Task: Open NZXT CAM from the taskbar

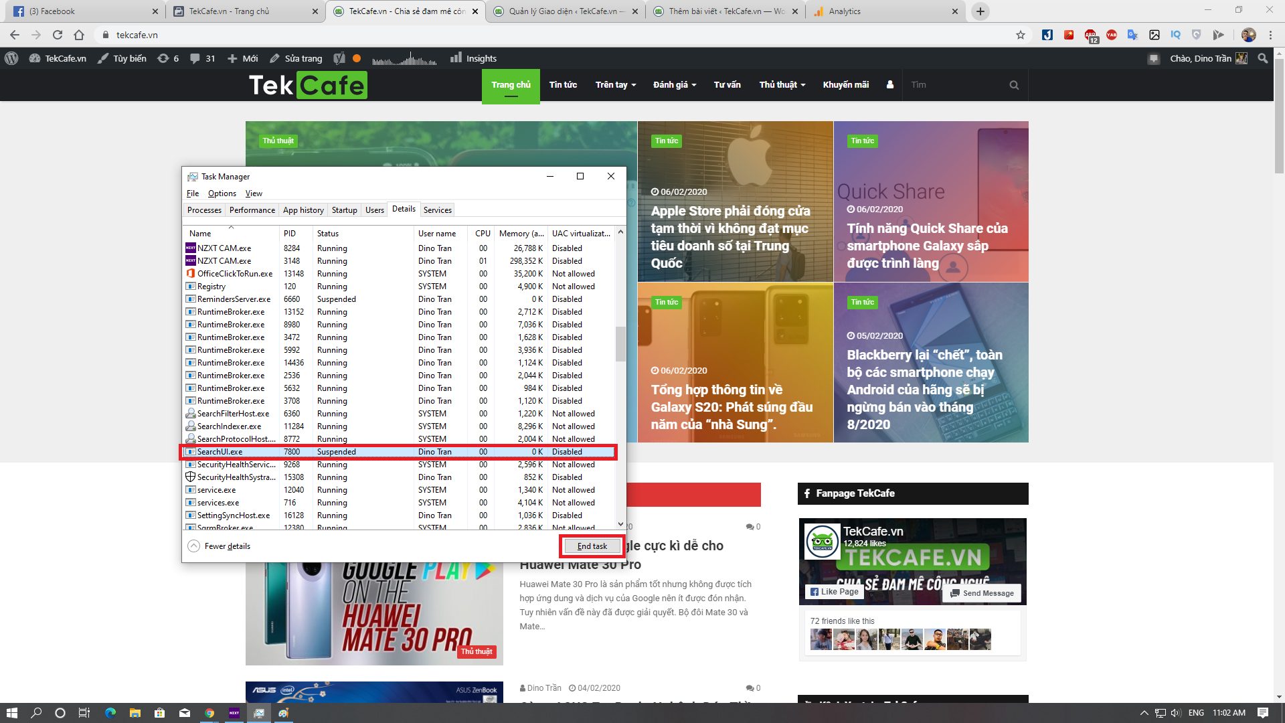Action: pyautogui.click(x=234, y=713)
